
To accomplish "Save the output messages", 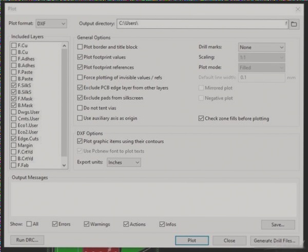I will [x=278, y=225].
